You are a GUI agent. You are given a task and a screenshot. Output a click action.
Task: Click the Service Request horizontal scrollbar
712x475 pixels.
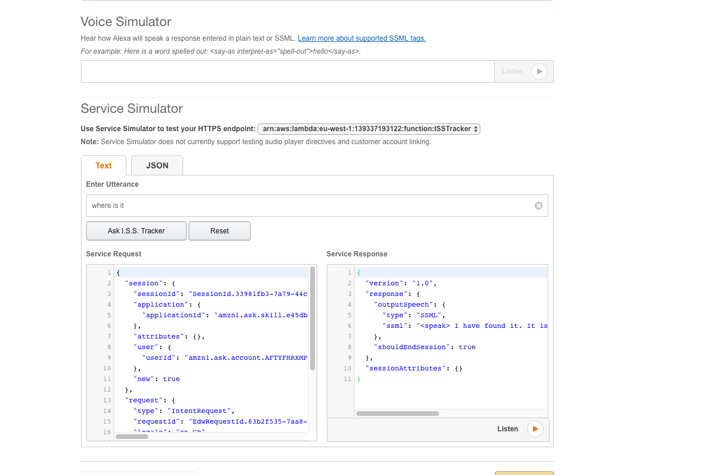132,437
